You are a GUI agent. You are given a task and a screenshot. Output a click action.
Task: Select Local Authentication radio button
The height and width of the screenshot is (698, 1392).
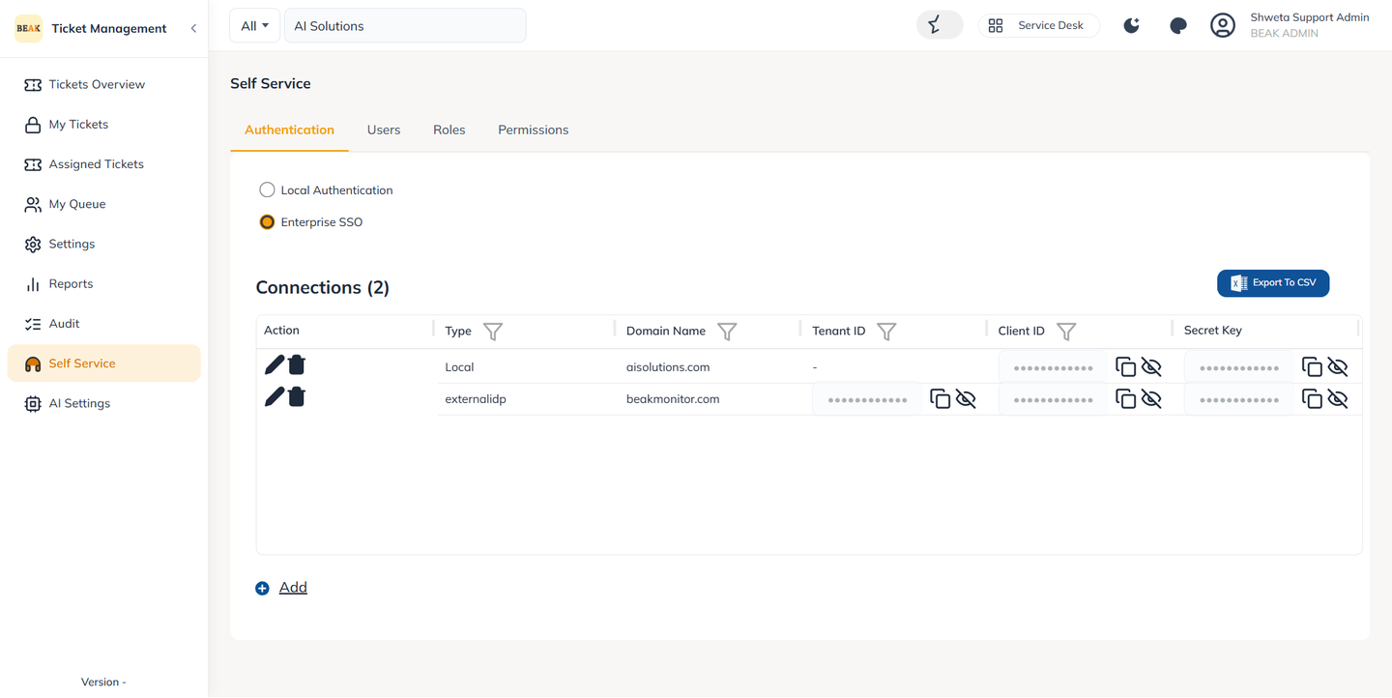tap(267, 190)
